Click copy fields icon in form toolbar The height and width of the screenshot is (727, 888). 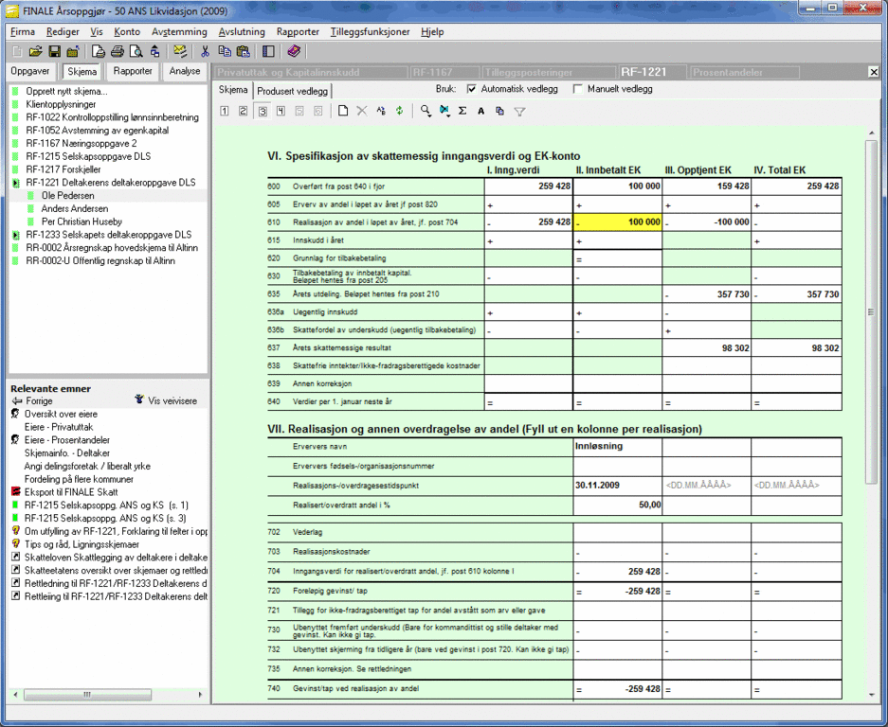tap(499, 111)
